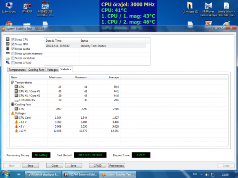Click the Cooling Fans group icon
238x178 pixels.
13,104
